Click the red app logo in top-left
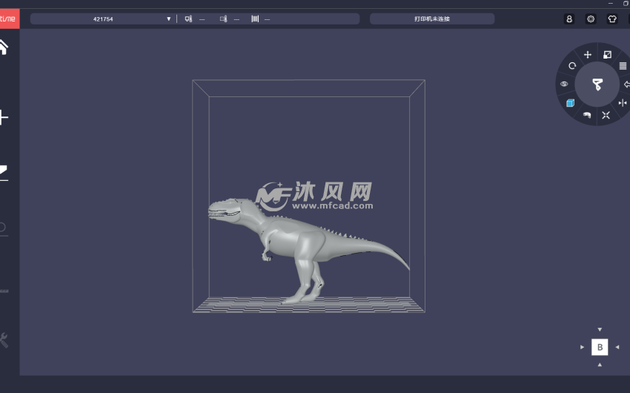Screen dimensions: 630x393 point(9,19)
